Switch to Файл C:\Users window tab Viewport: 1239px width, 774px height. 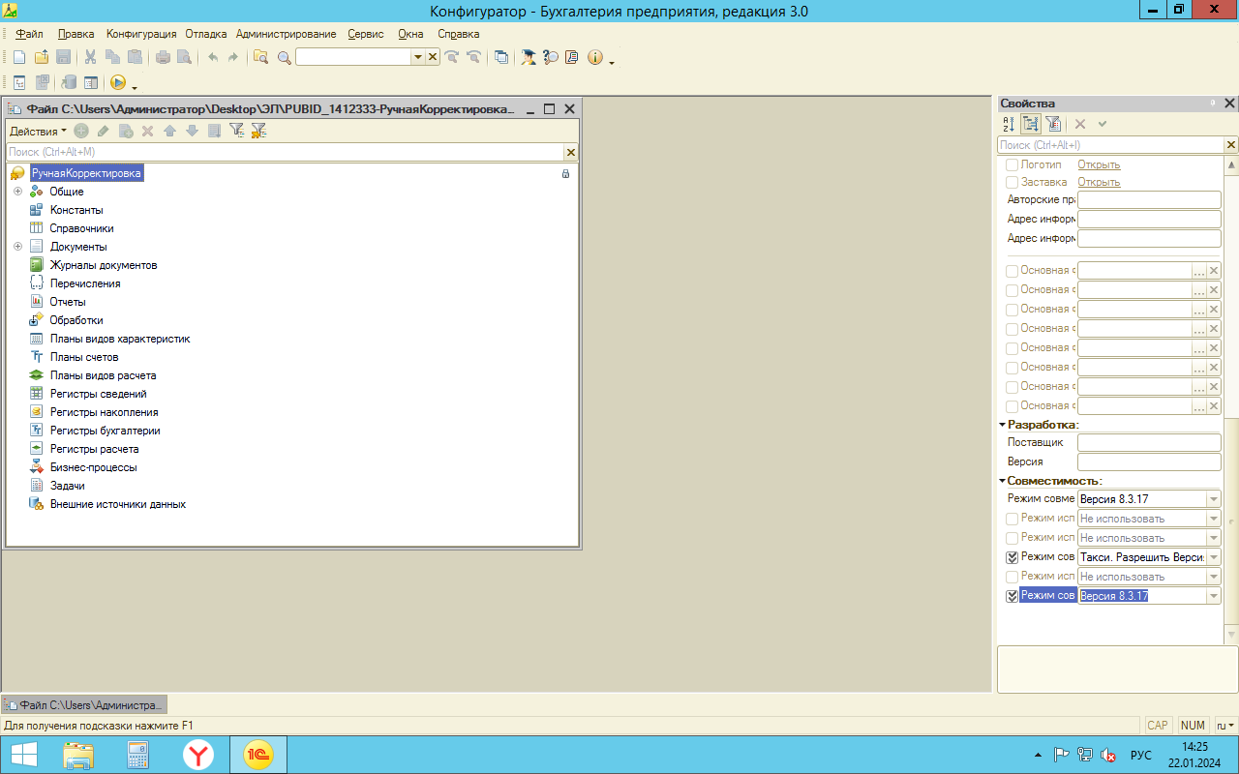tap(84, 705)
